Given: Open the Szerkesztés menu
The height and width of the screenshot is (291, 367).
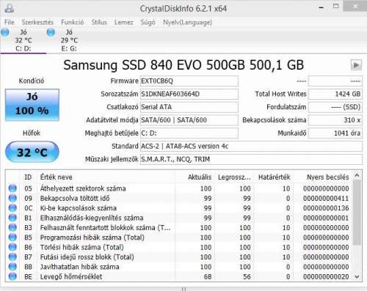Looking at the screenshot, I should point(37,22).
